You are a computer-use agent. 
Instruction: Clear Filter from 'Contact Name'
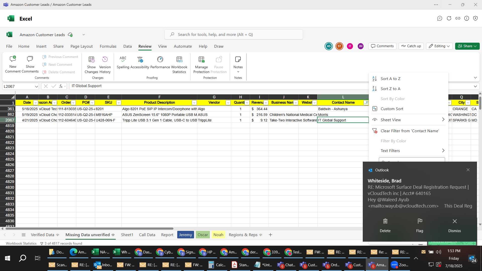pyautogui.click(x=408, y=131)
